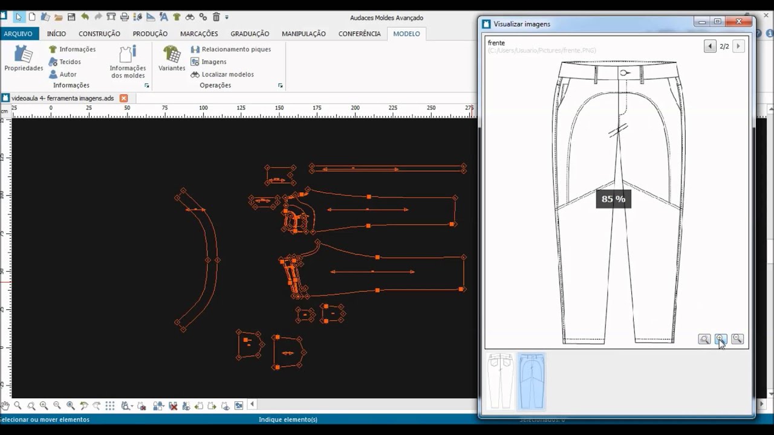Open the gears settings icon
Screen dimensions: 774x435
tap(203, 17)
